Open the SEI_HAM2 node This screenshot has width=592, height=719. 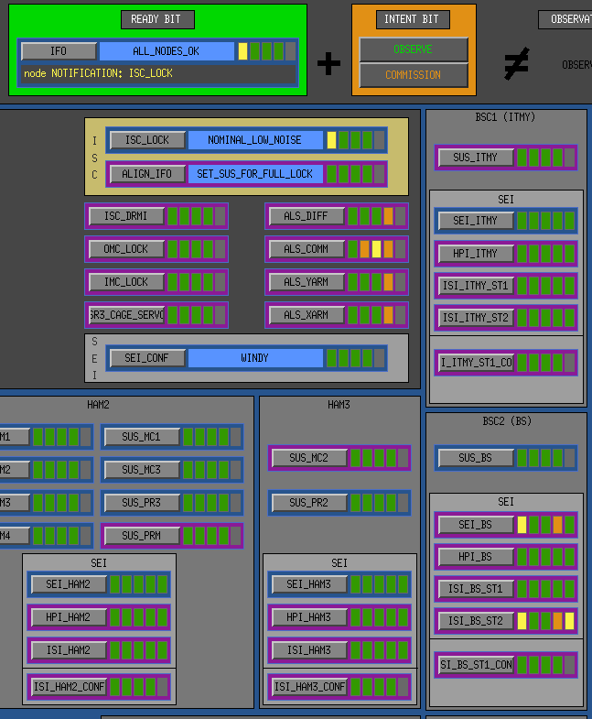[69, 584]
